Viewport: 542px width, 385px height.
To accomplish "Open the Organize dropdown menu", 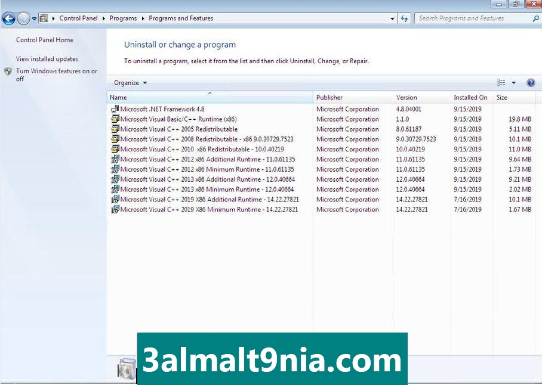I will coord(130,83).
